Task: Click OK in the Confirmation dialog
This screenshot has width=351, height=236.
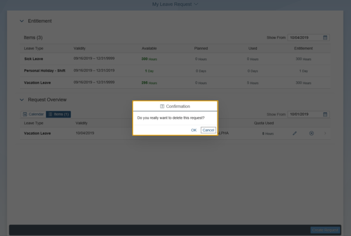Action: tap(194, 130)
